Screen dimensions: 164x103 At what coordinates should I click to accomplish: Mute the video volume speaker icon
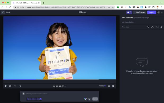20,86
